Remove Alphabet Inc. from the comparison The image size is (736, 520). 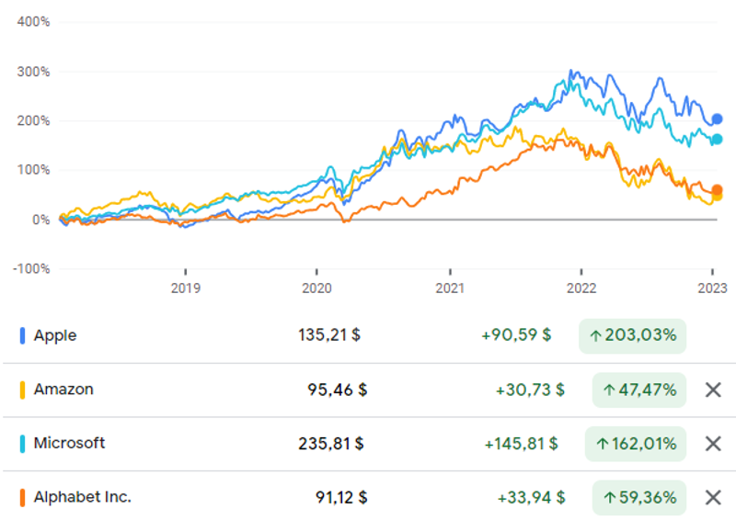713,498
